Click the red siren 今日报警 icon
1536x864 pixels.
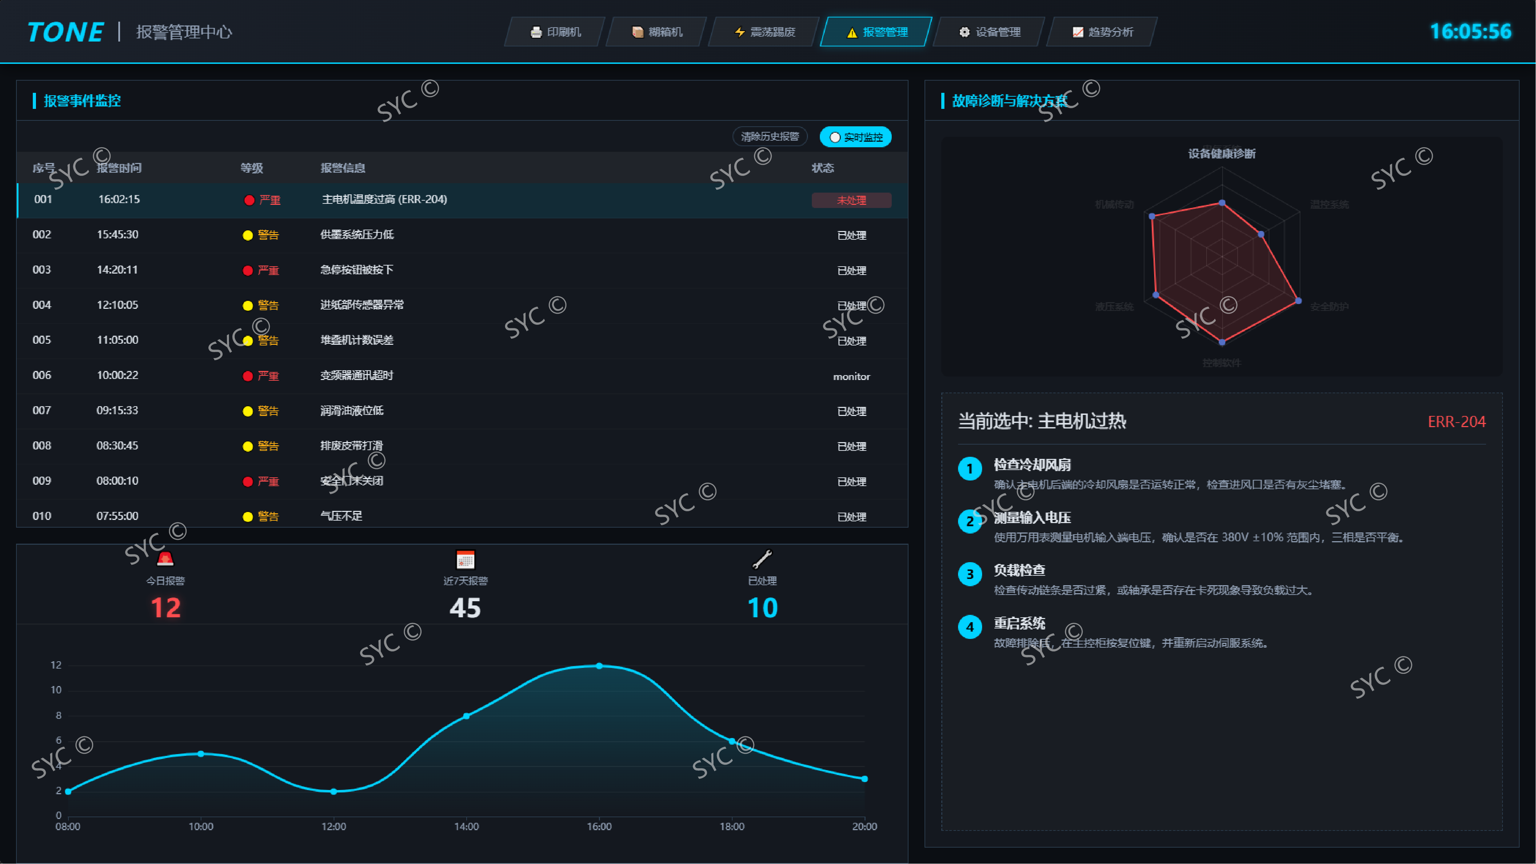coord(165,559)
